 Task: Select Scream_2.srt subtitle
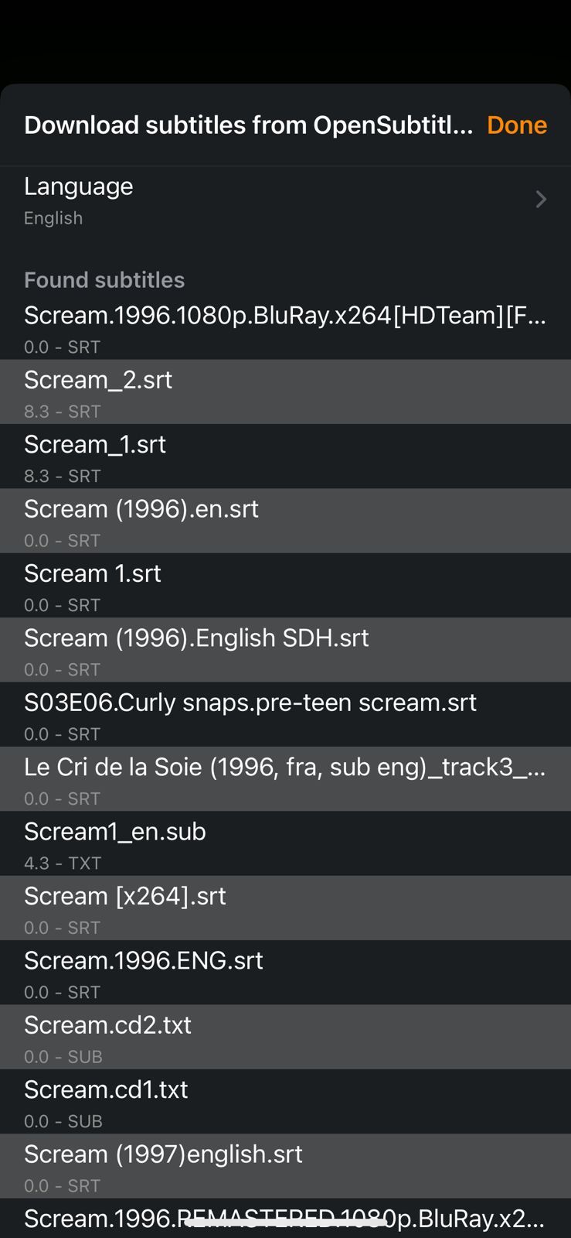coord(286,392)
